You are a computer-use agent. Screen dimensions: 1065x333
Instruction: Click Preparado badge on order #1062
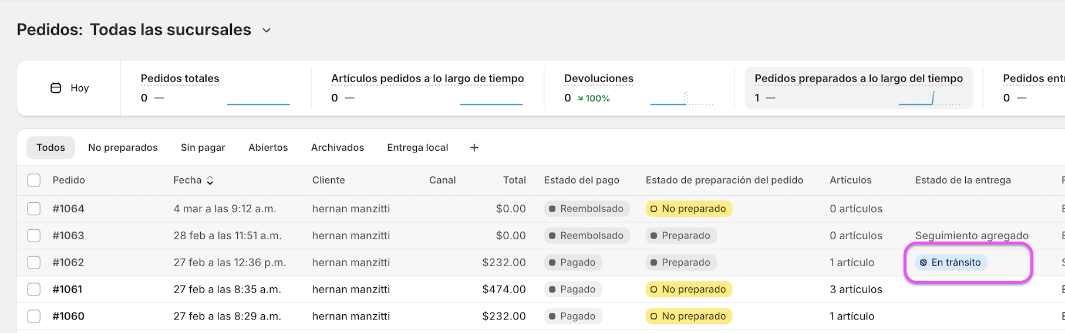pos(681,263)
